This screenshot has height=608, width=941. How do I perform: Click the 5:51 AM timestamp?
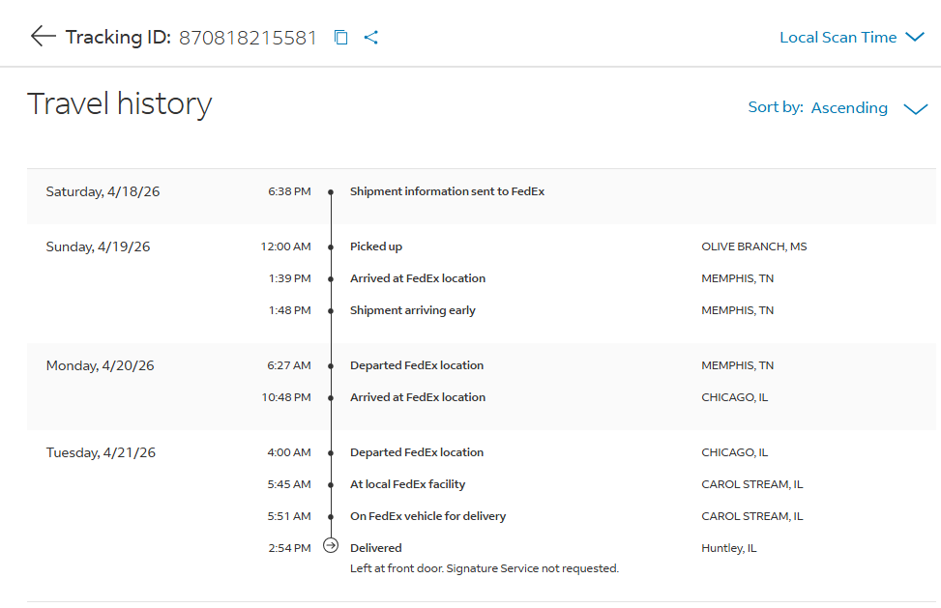[x=289, y=515]
